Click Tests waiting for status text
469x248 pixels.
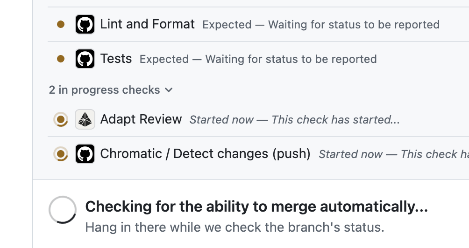click(x=258, y=59)
